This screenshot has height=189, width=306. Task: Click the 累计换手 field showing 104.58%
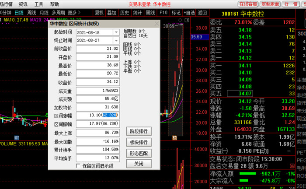click(x=98, y=150)
